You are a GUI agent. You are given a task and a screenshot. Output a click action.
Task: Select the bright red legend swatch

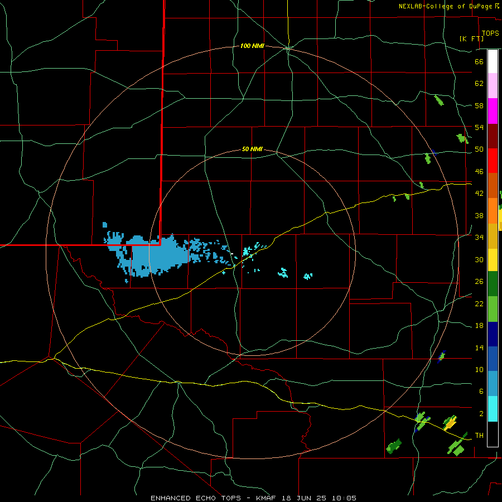point(493,161)
